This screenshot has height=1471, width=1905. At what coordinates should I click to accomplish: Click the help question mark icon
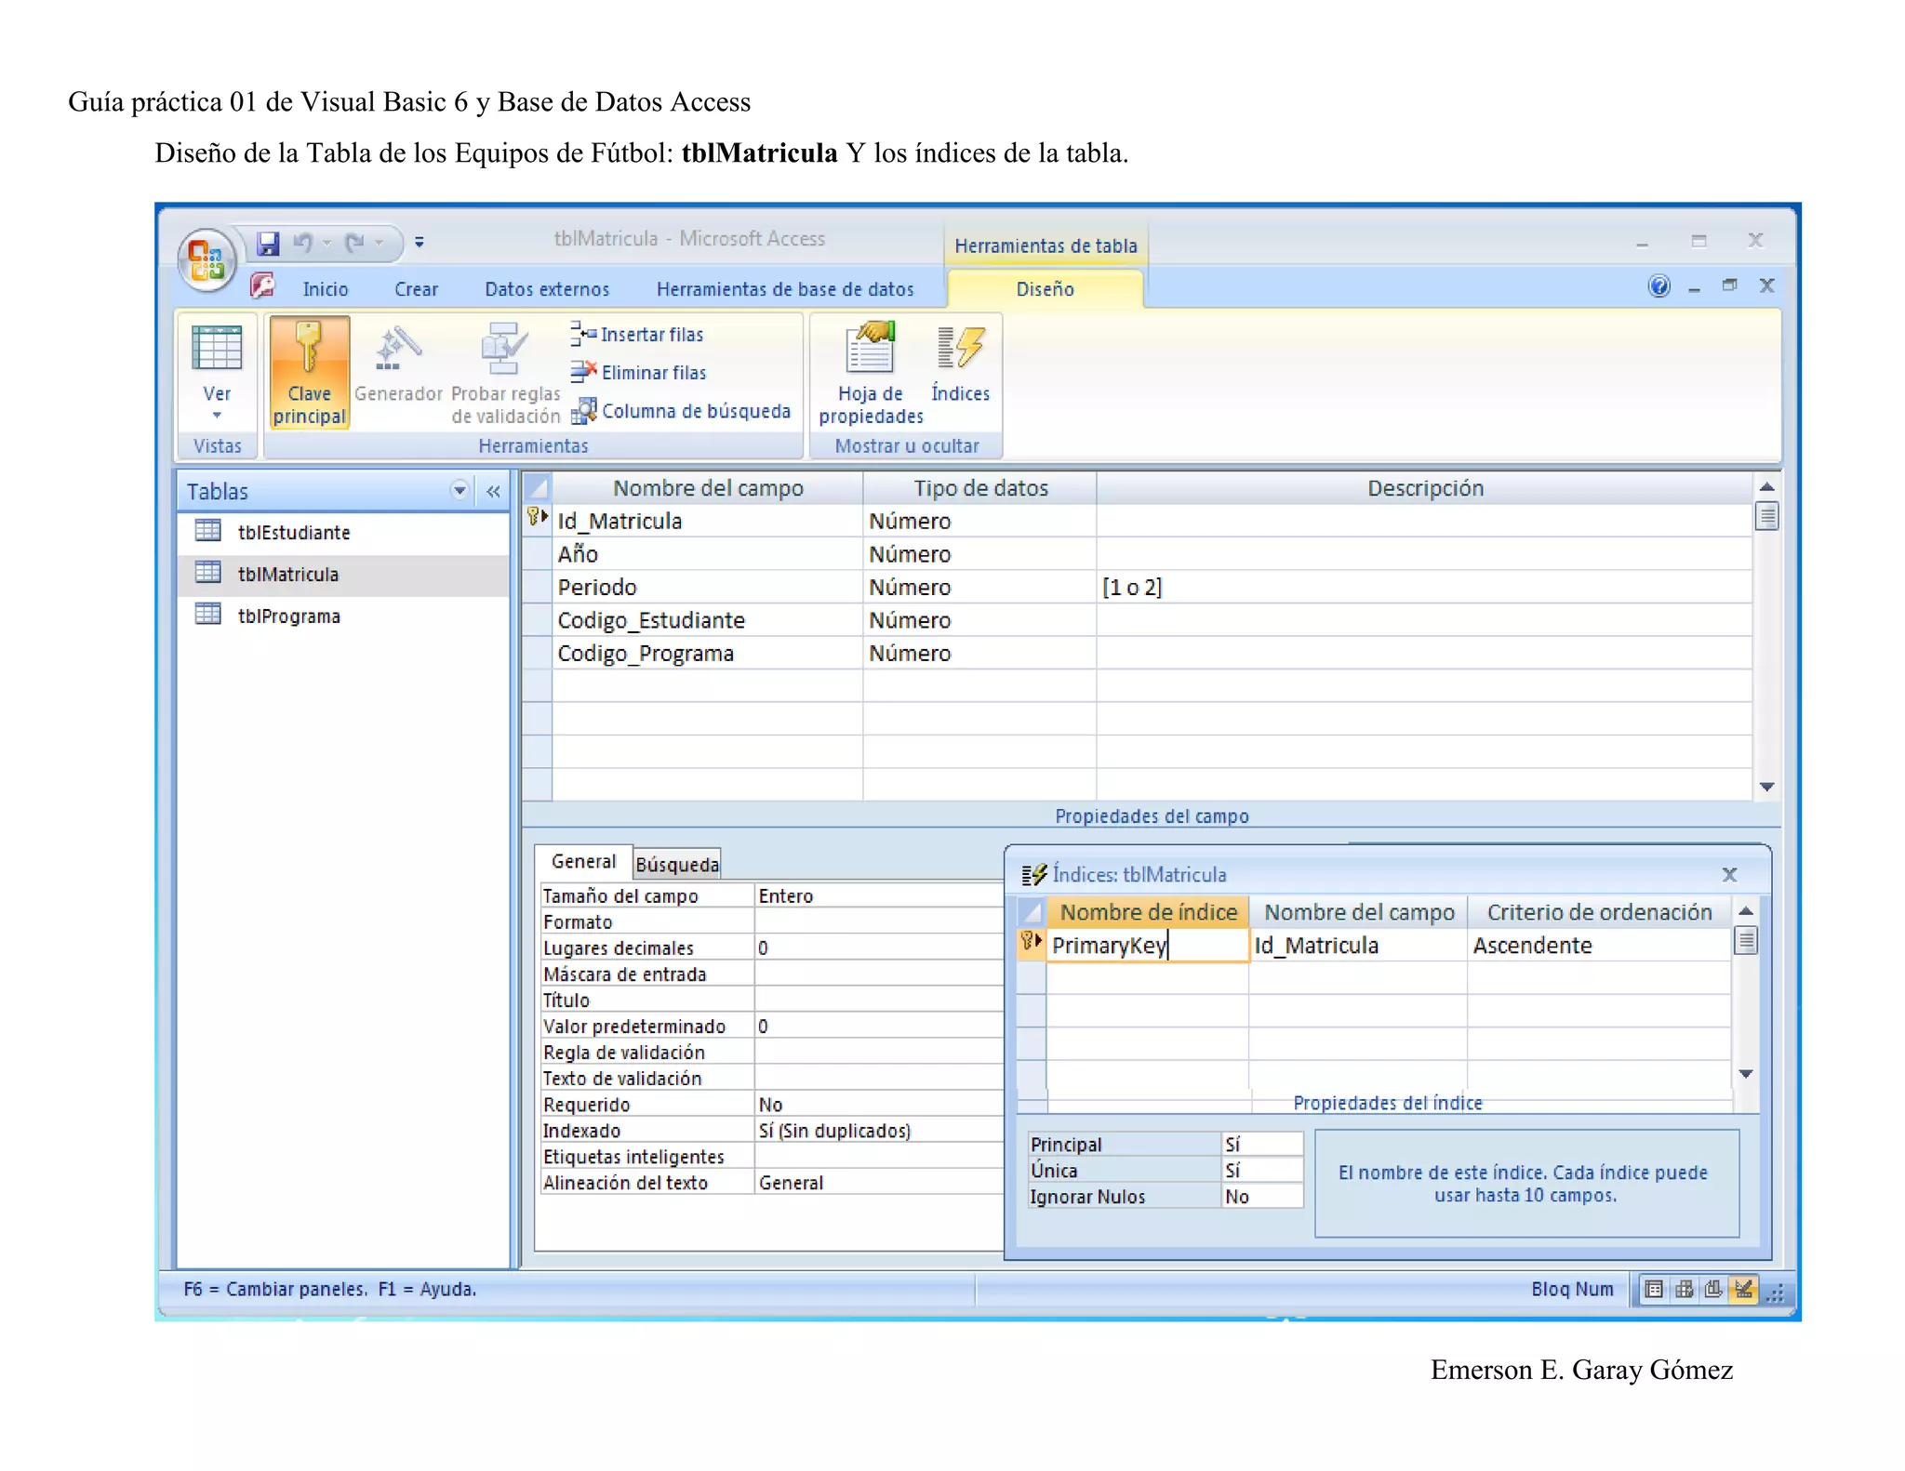(x=1659, y=286)
